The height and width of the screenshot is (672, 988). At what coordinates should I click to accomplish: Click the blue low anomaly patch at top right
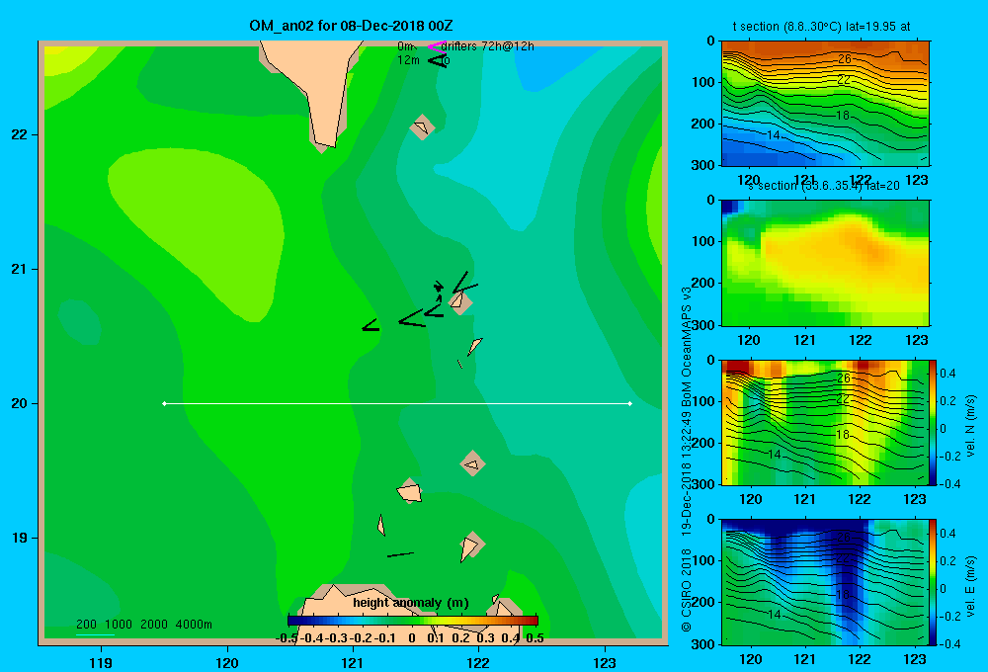click(x=548, y=66)
